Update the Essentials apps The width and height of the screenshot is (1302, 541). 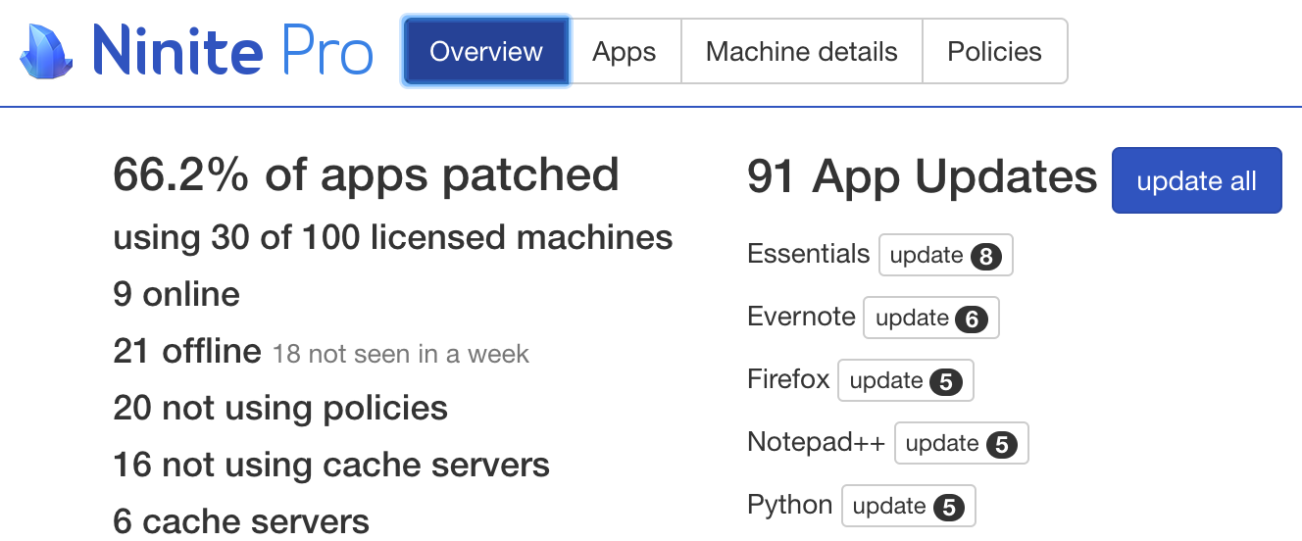945,256
